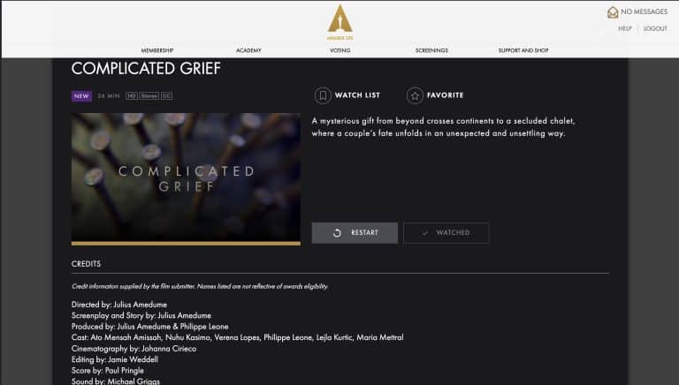Open the Academy menu
The image size is (679, 385).
click(248, 50)
